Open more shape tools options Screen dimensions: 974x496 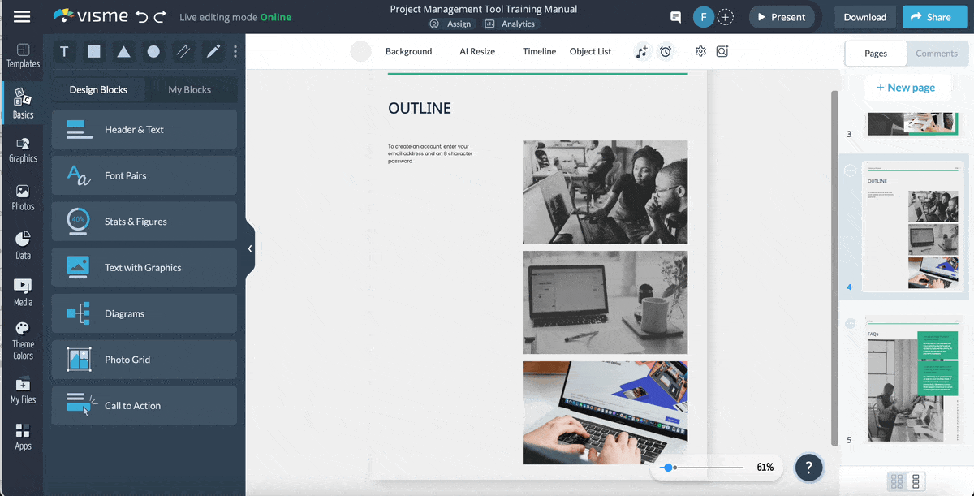pyautogui.click(x=235, y=52)
